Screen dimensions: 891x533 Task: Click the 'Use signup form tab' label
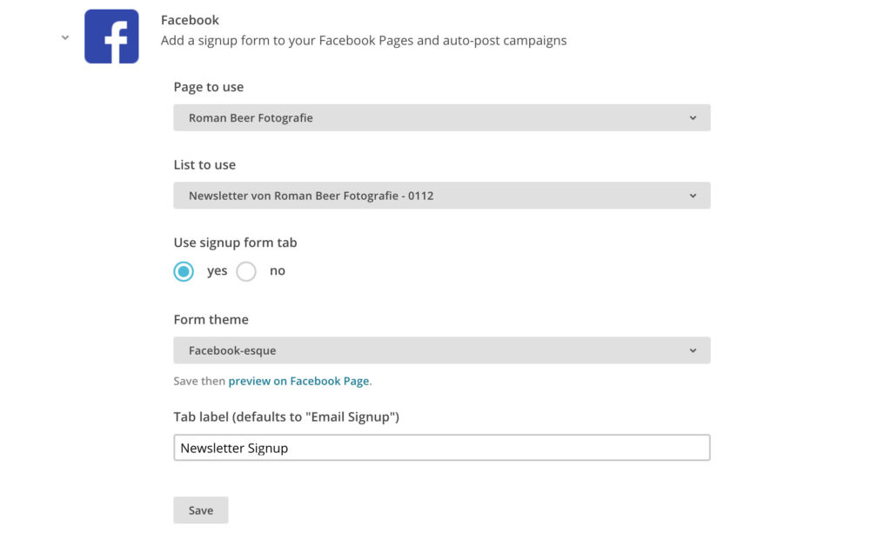pos(235,243)
